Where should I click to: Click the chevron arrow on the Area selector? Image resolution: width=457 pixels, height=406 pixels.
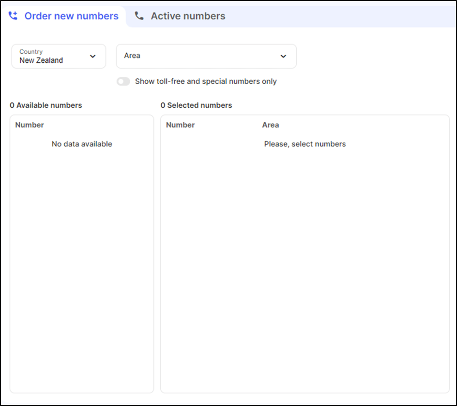[283, 56]
